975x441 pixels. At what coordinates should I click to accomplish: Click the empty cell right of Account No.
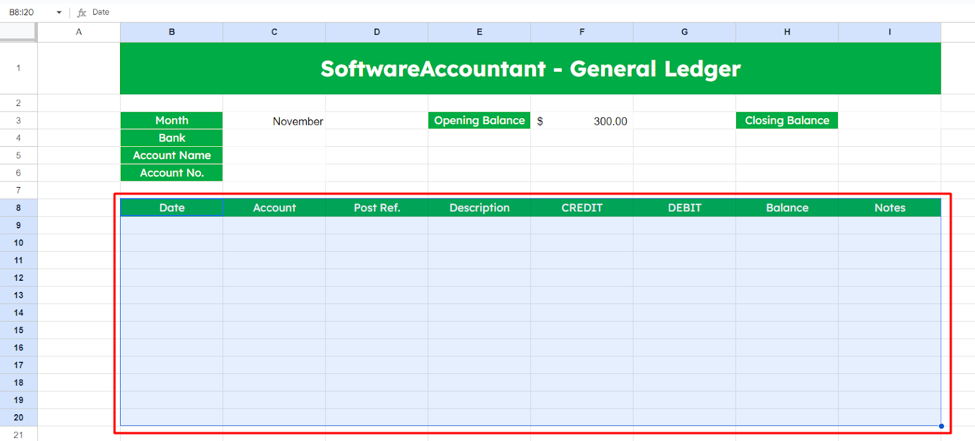coord(274,173)
